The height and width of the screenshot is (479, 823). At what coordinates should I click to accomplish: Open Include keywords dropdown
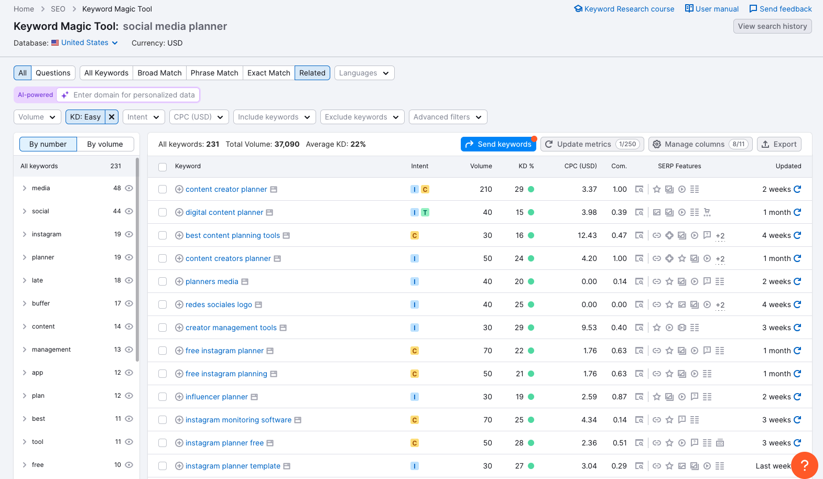point(275,117)
